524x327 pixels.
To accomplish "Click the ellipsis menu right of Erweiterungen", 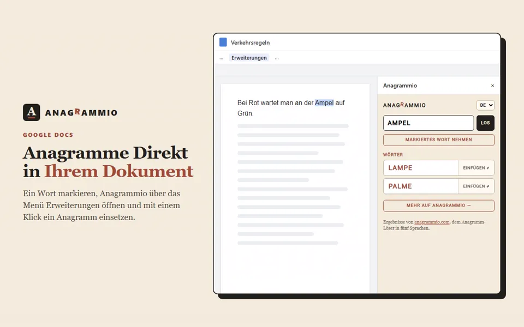I will point(277,58).
